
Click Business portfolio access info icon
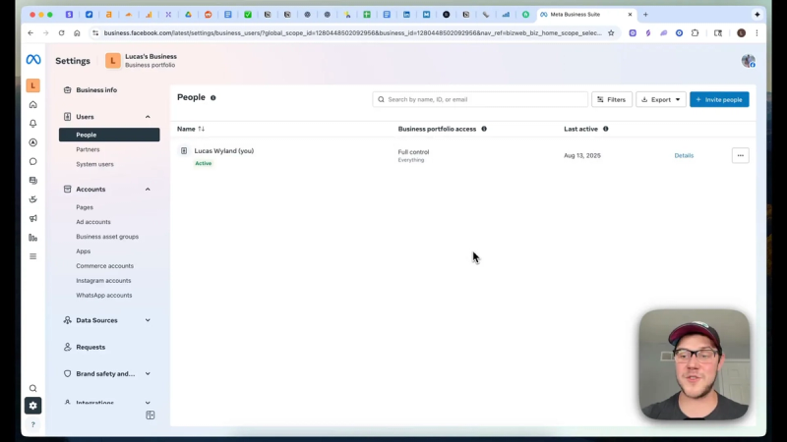click(x=484, y=129)
